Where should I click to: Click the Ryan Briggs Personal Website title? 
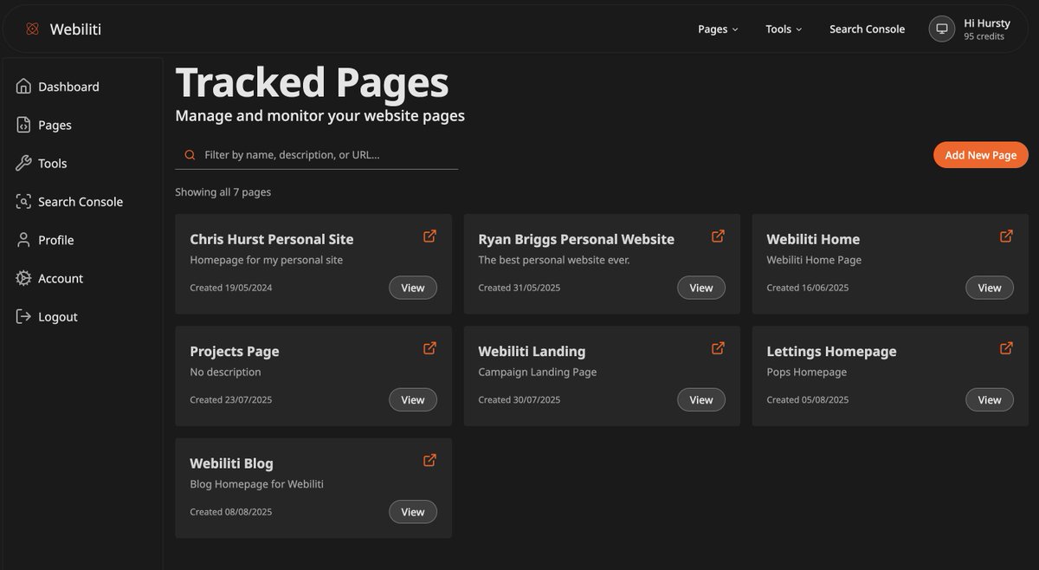(576, 239)
